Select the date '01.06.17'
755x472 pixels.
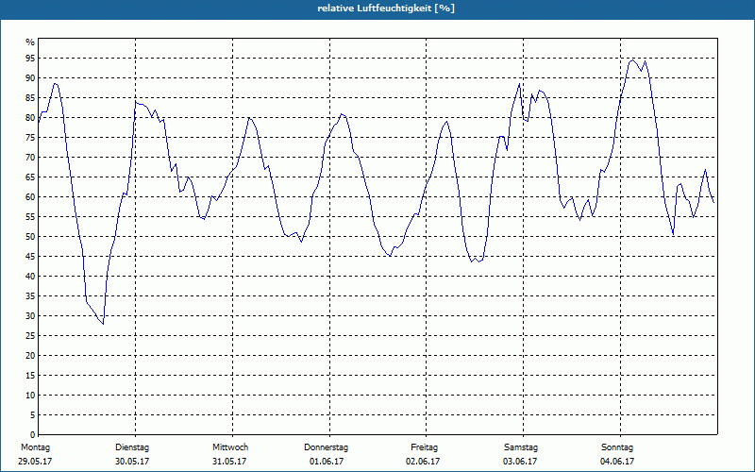(x=327, y=462)
